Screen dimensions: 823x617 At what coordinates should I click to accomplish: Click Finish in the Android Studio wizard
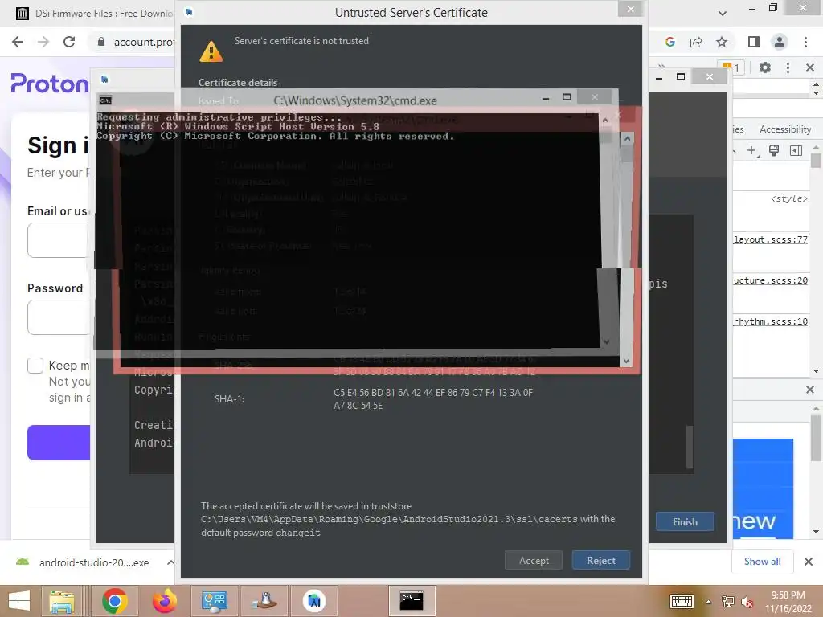(685, 521)
